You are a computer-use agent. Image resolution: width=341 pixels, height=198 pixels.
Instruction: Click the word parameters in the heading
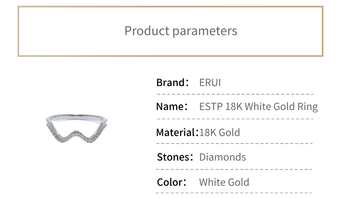coord(205,32)
